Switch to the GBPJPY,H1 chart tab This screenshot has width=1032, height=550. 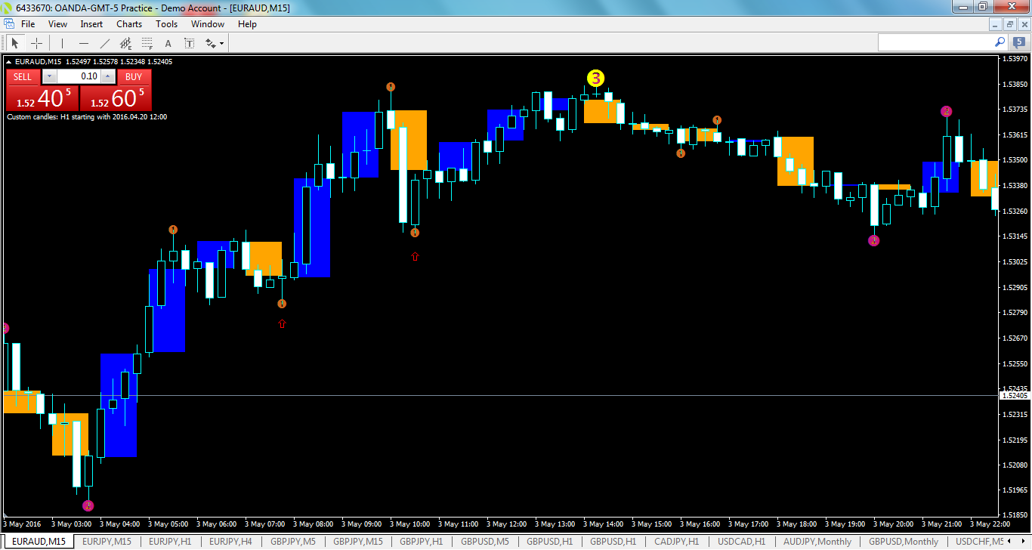422,542
